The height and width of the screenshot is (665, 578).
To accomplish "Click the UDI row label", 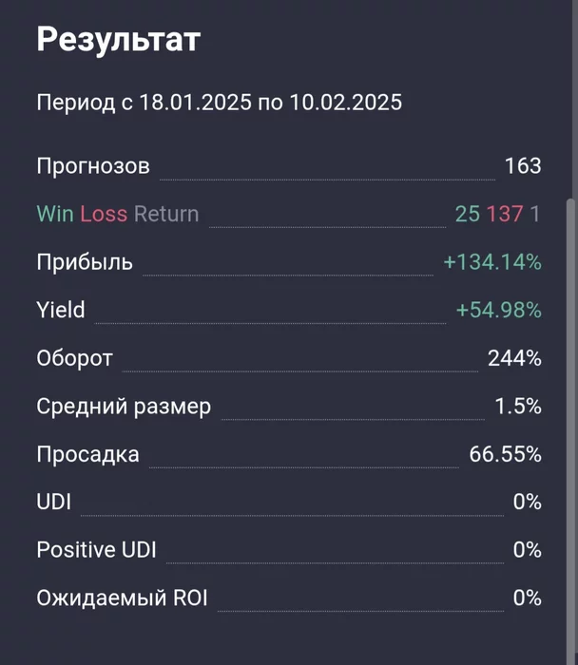I will [x=54, y=503].
